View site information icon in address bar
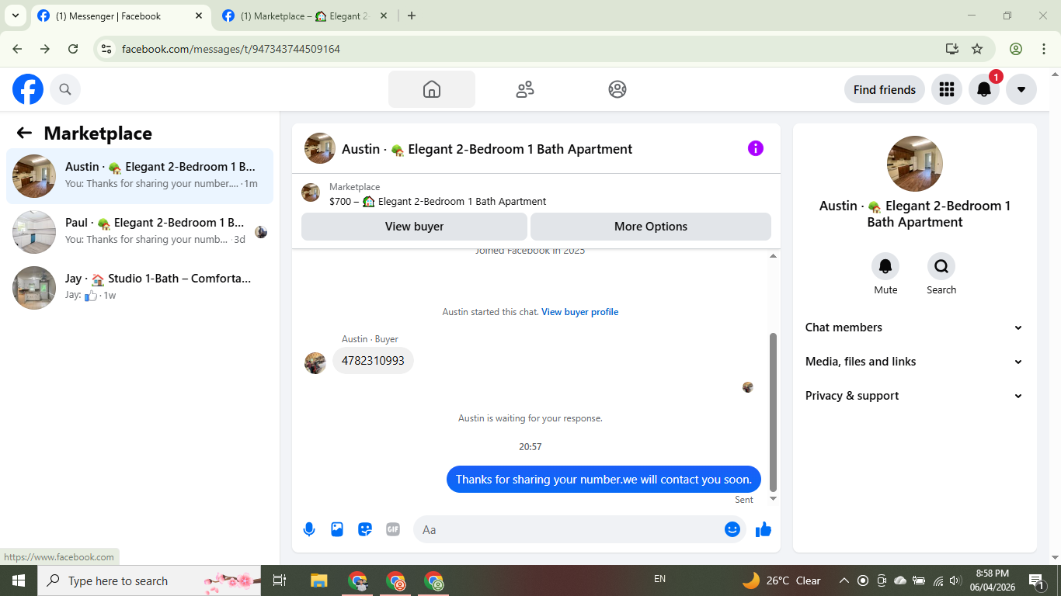Image resolution: width=1061 pixels, height=596 pixels. [107, 49]
